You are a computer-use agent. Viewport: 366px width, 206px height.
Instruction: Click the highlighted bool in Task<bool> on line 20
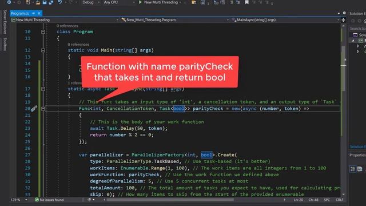tap(179, 109)
